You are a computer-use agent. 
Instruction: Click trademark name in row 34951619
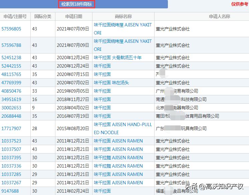(102, 99)
